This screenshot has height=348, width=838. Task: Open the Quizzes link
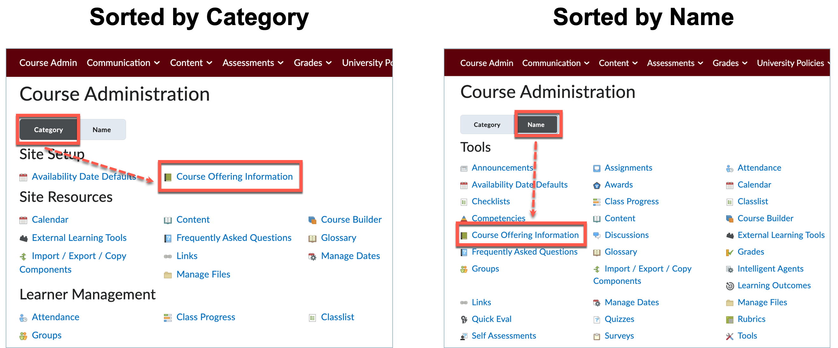619,319
